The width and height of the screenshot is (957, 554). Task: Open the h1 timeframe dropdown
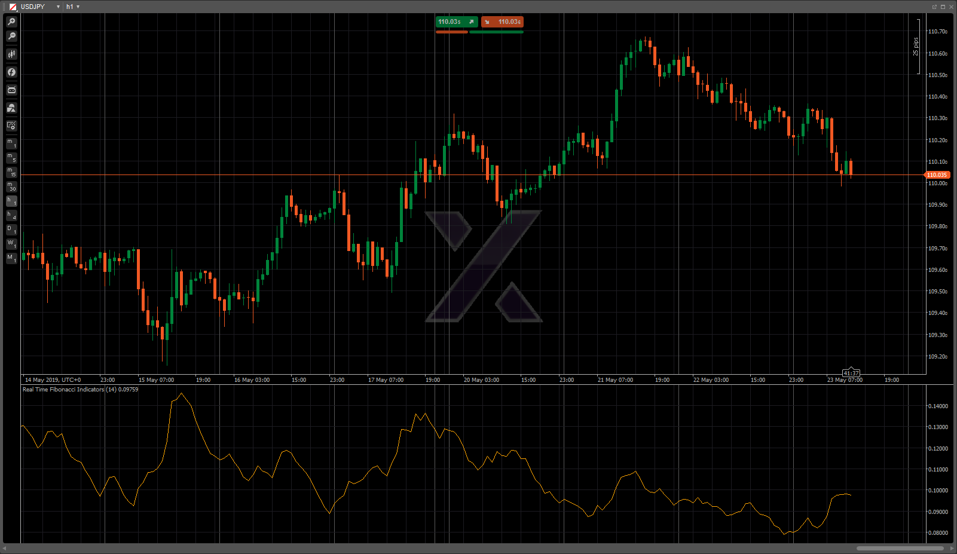(x=73, y=7)
